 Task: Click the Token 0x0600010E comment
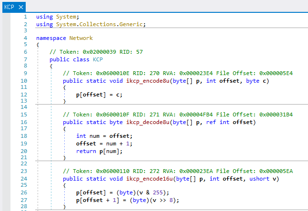pos(178,73)
